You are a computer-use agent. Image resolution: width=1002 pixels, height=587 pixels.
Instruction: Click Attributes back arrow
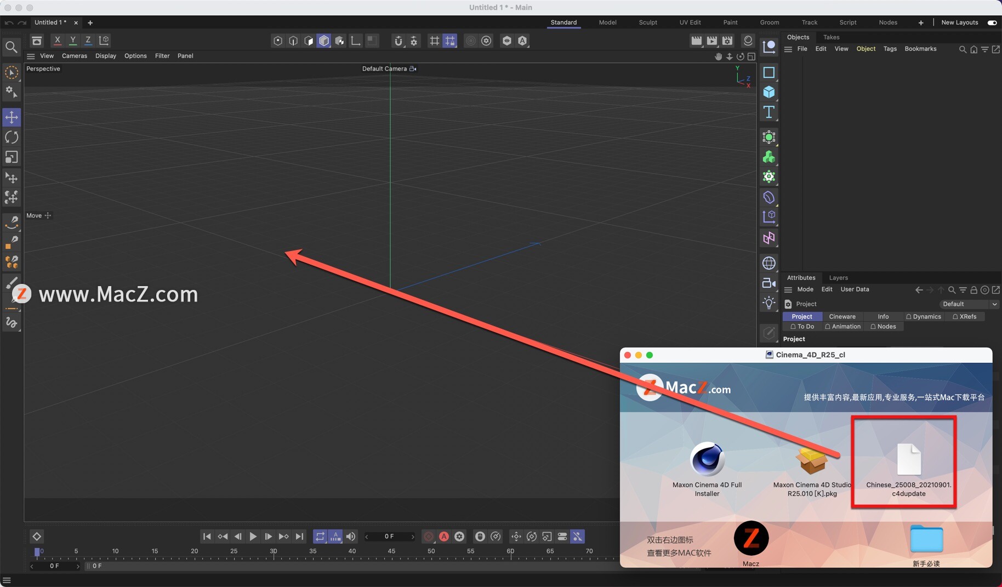[919, 290]
